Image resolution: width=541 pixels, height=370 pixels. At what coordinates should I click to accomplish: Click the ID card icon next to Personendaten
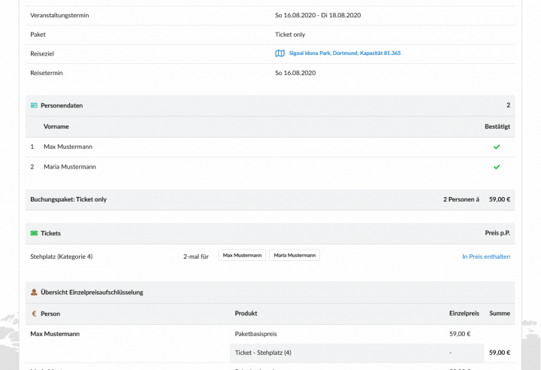pos(34,105)
